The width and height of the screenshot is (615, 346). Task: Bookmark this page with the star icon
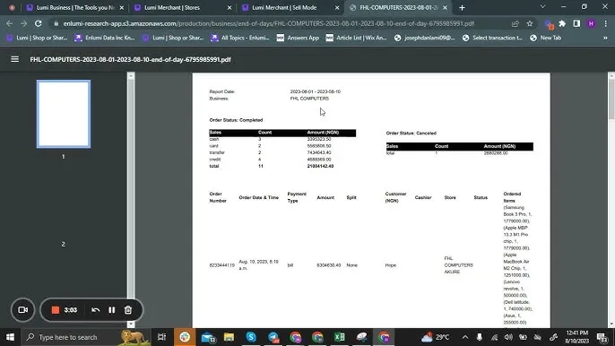click(530, 23)
